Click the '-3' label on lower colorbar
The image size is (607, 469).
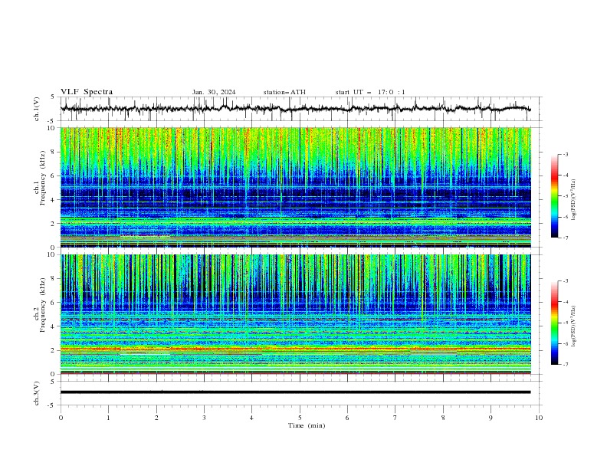[x=565, y=281]
